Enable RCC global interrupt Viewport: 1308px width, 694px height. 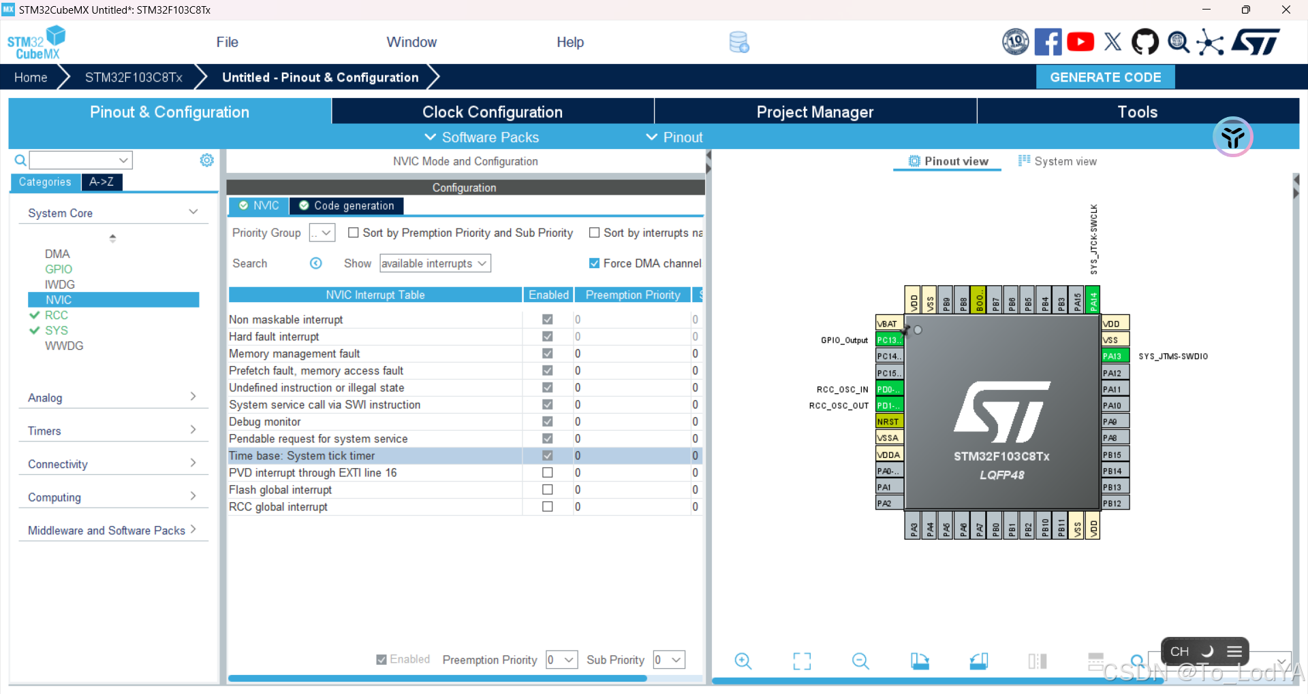point(547,506)
